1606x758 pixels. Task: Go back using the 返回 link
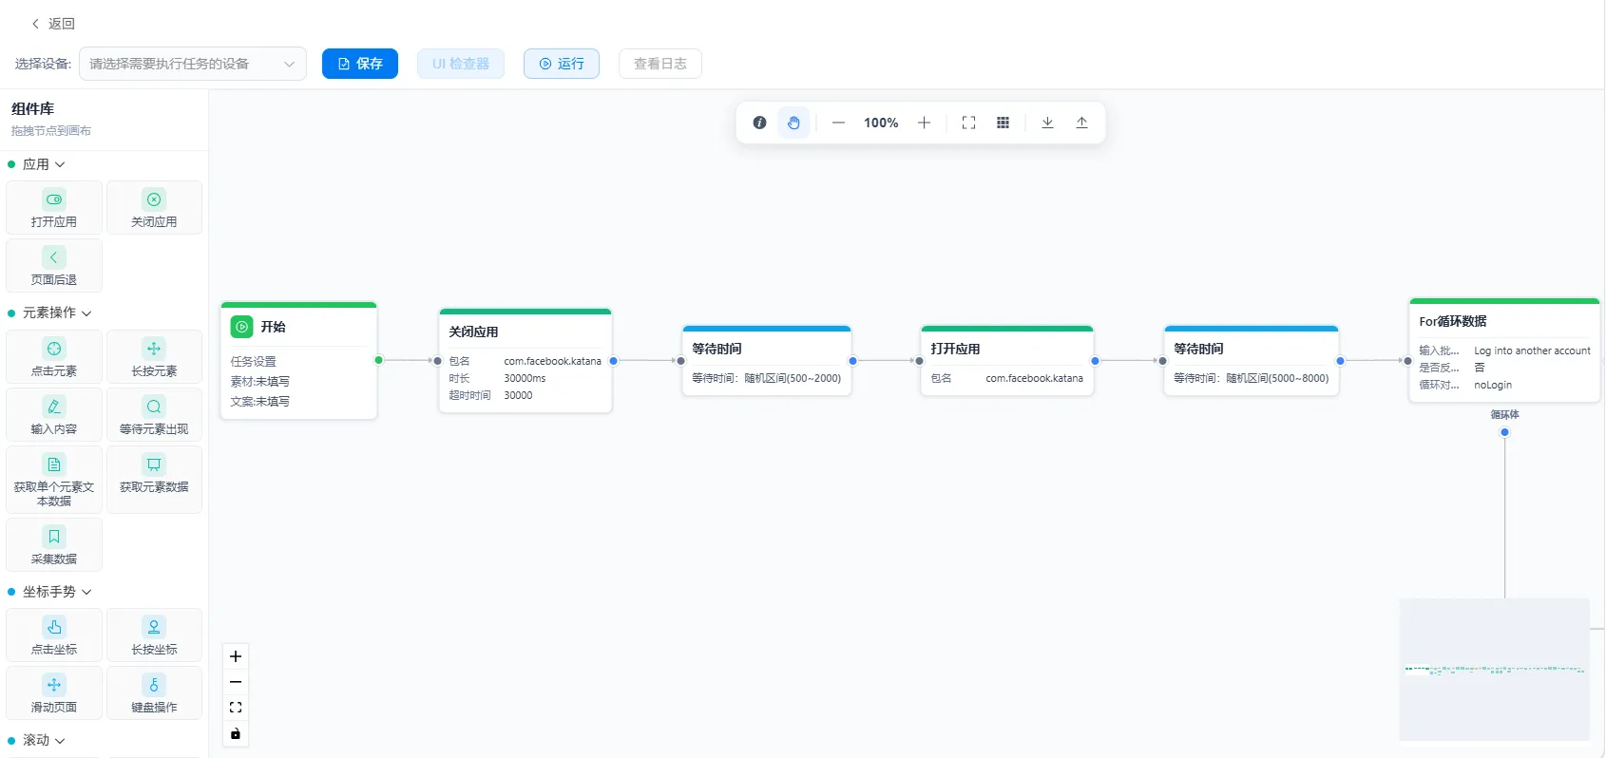point(53,24)
